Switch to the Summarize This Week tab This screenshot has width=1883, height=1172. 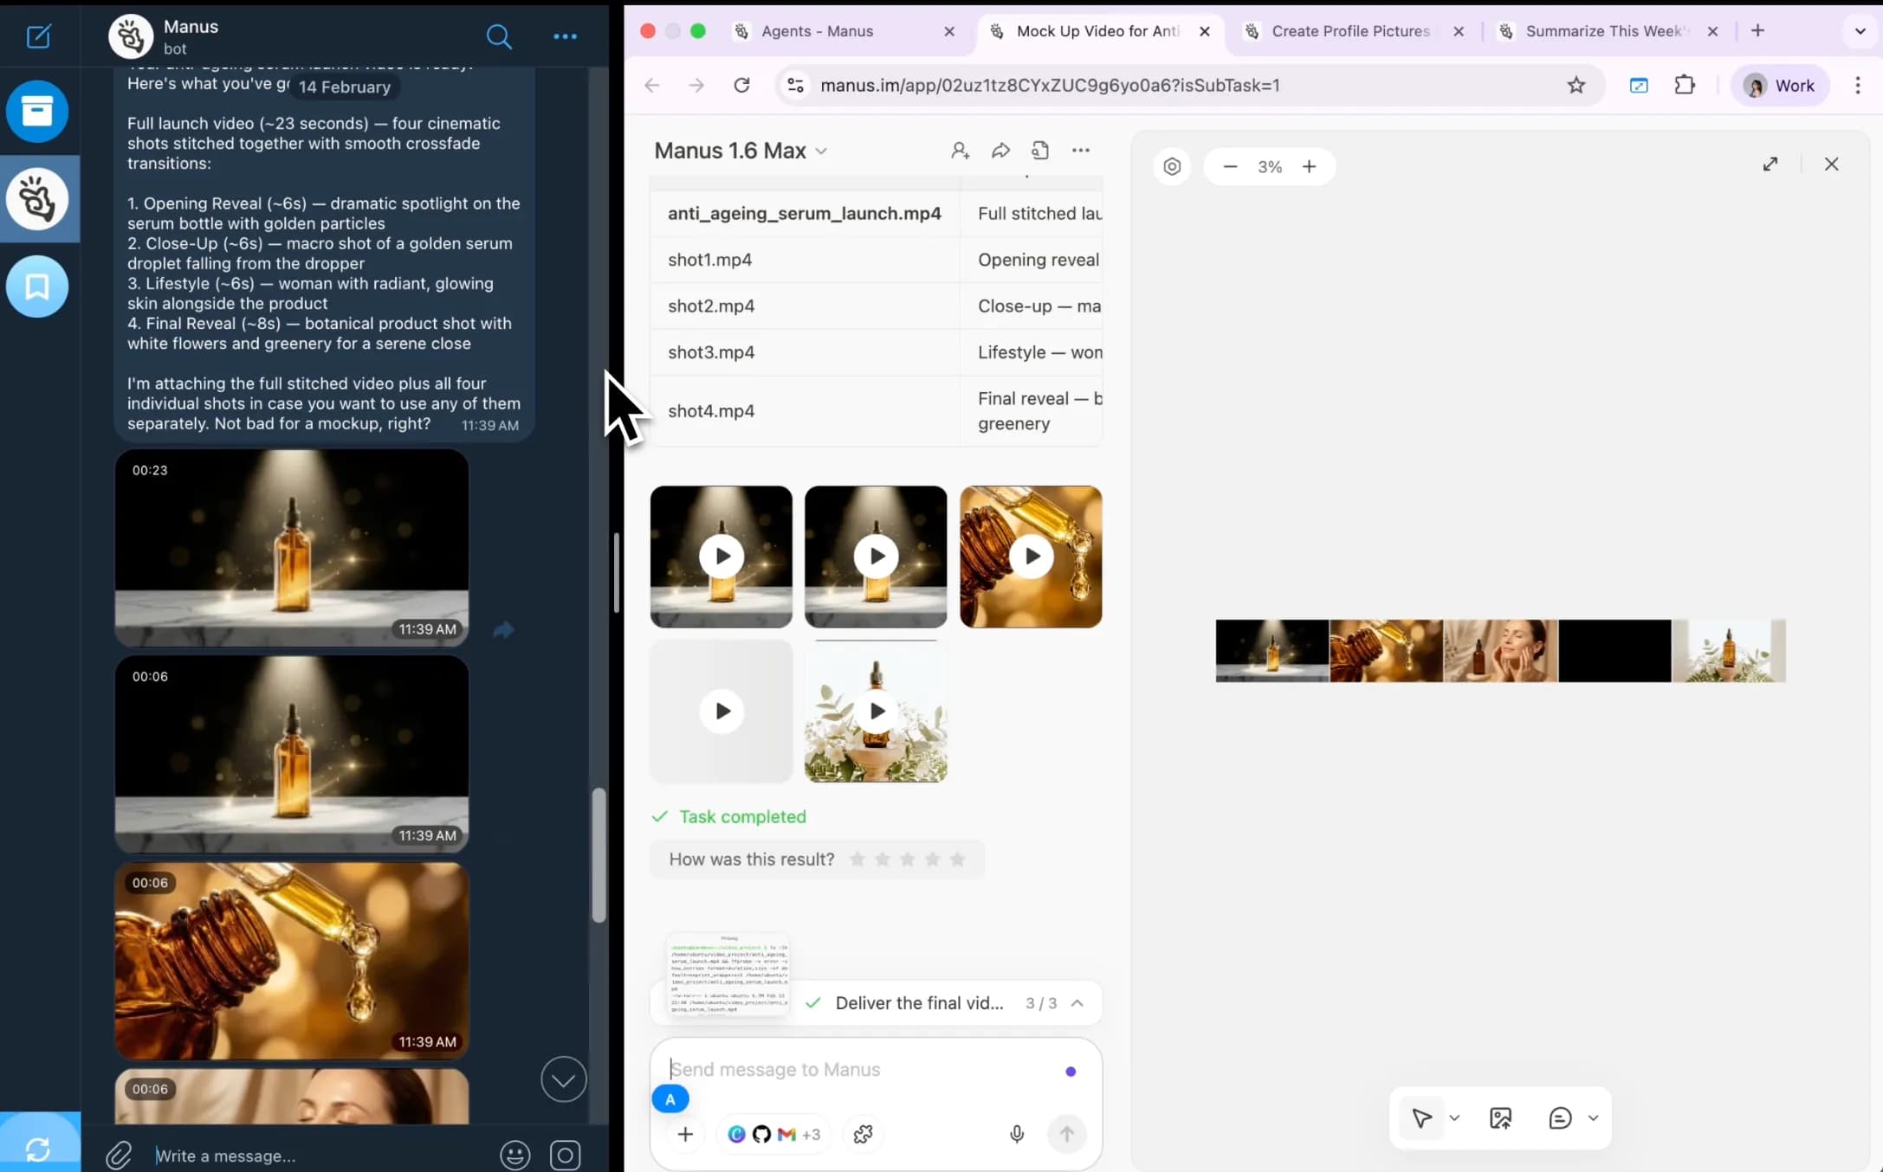1603,31
